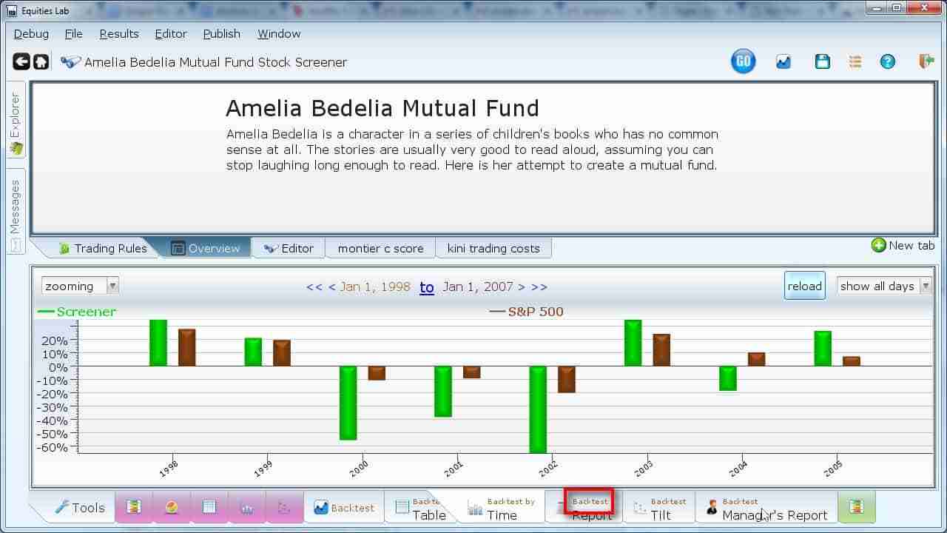This screenshot has height=533, width=947.
Task: Click the green list icon at bottom right
Action: click(856, 507)
